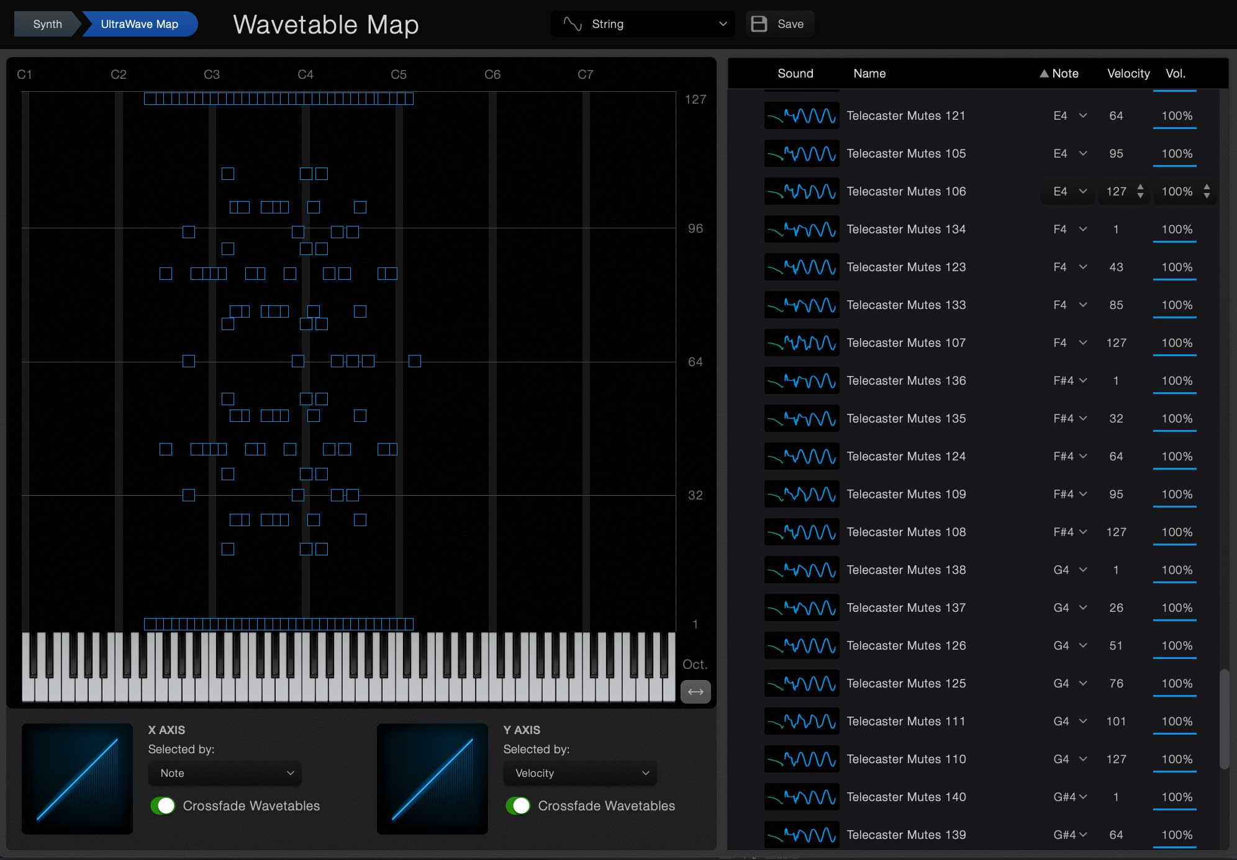This screenshot has height=860, width=1237.
Task: Click the Save button
Action: coord(779,24)
